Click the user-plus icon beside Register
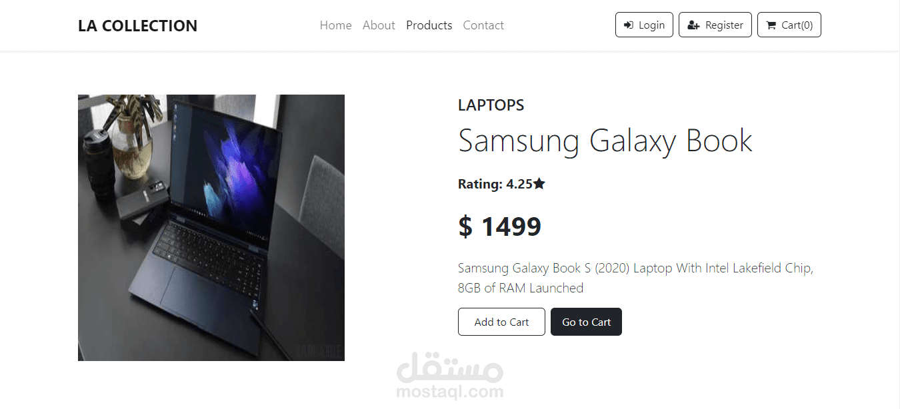900x409 pixels. (693, 25)
